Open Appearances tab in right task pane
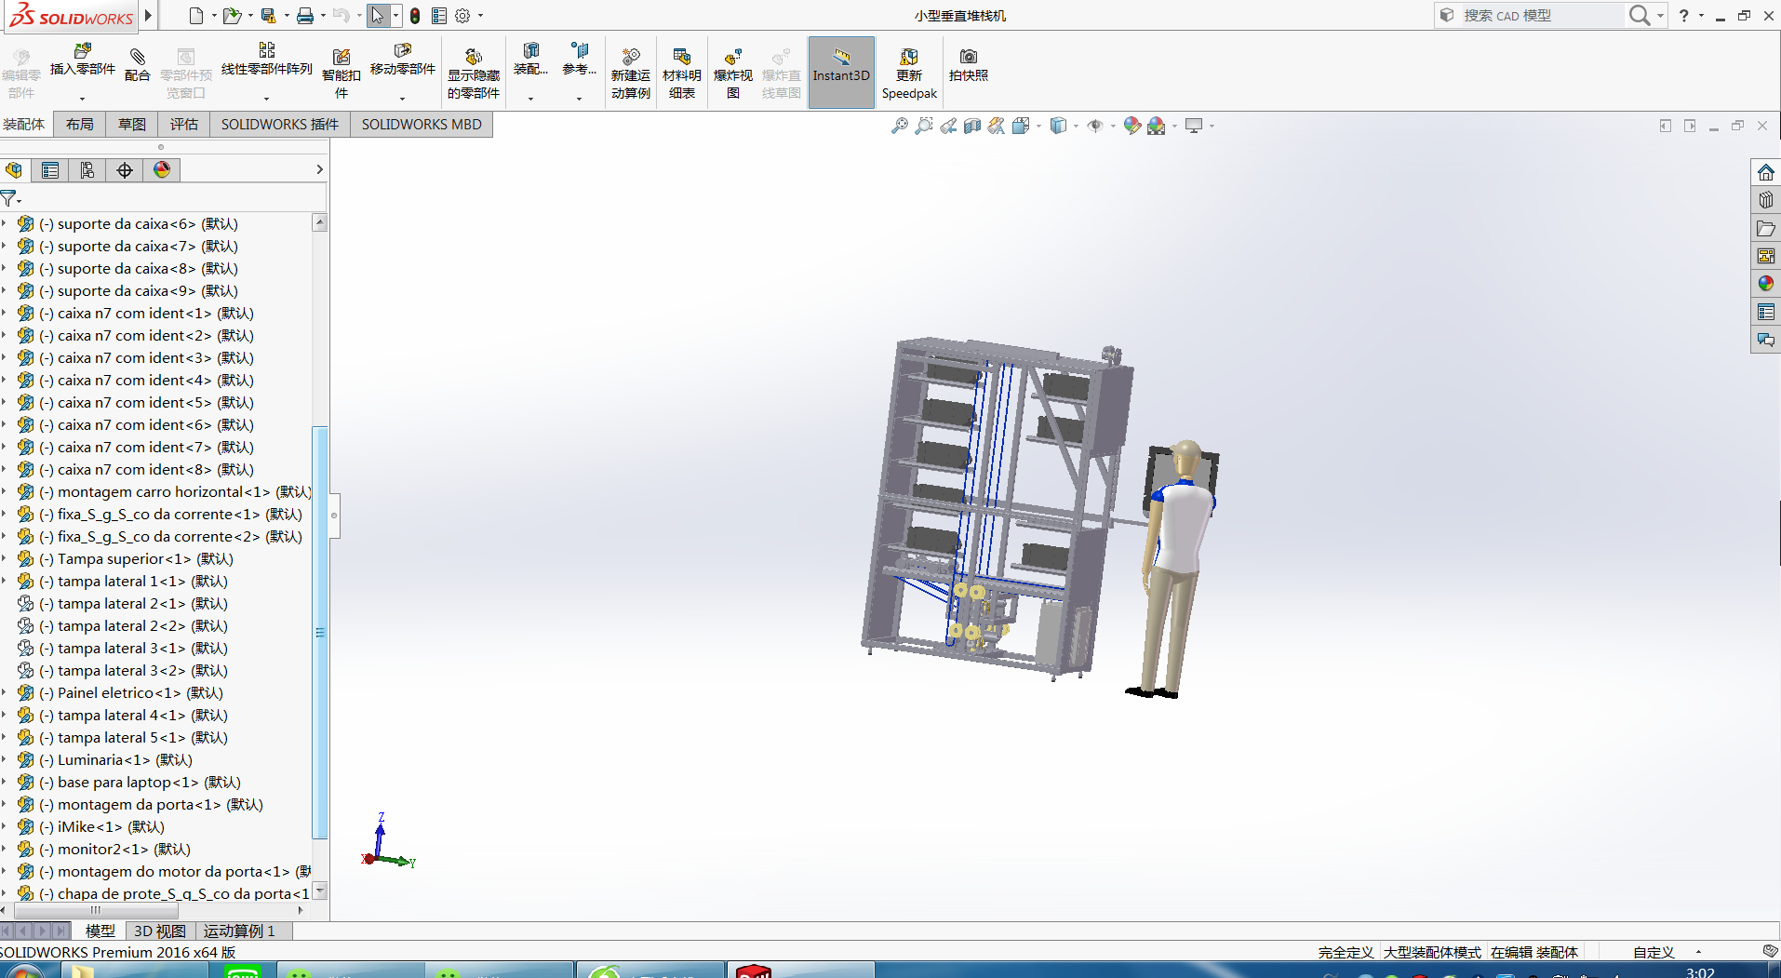 point(1765,284)
